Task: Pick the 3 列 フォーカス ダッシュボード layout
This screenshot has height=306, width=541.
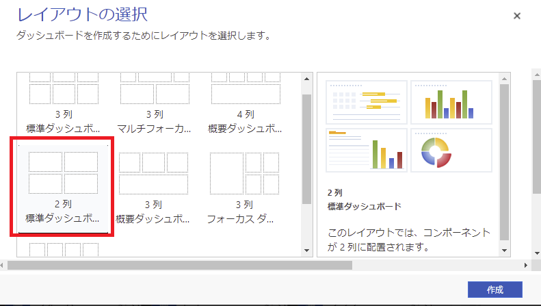Action: [x=244, y=188]
